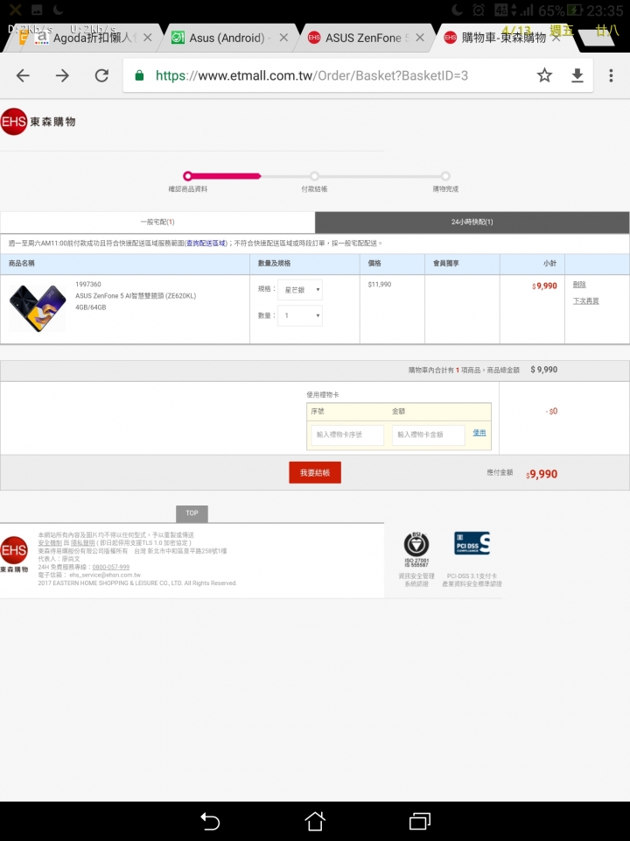Reload the page with the refresh icon
This screenshot has width=630, height=841.
click(101, 75)
